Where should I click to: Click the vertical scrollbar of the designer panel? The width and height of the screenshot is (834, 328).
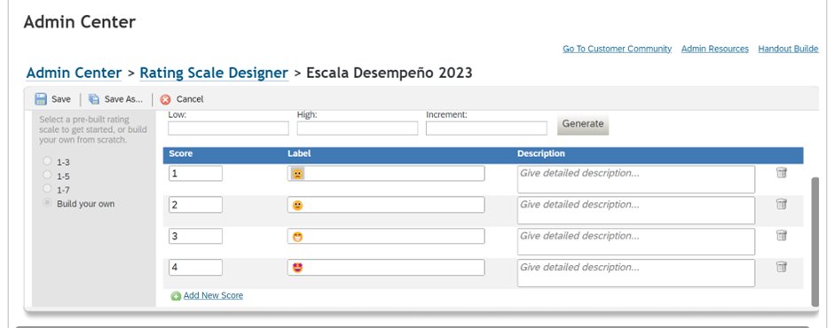[814, 242]
